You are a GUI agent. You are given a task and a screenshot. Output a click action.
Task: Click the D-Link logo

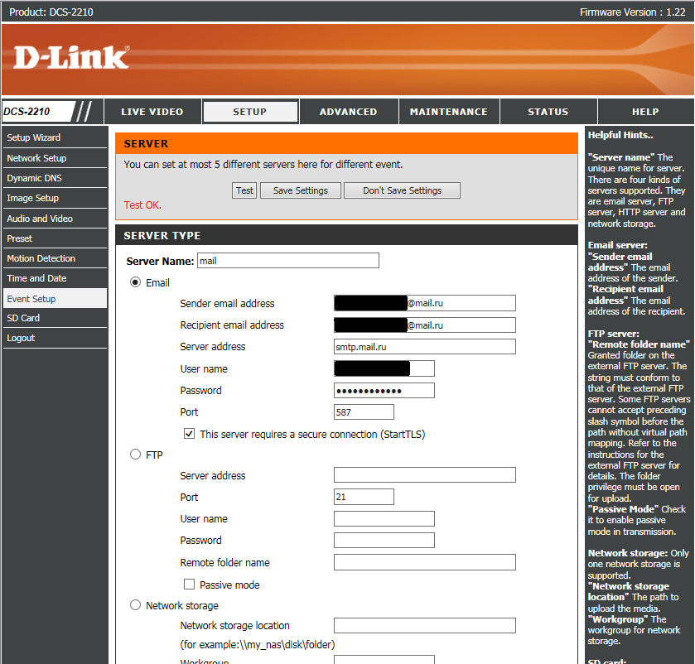(71, 58)
